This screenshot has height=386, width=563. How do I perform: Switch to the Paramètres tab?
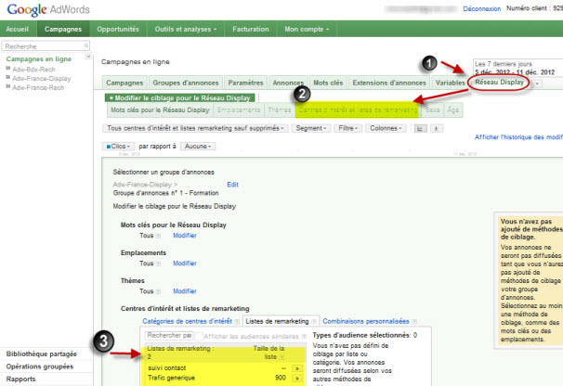[x=245, y=83]
